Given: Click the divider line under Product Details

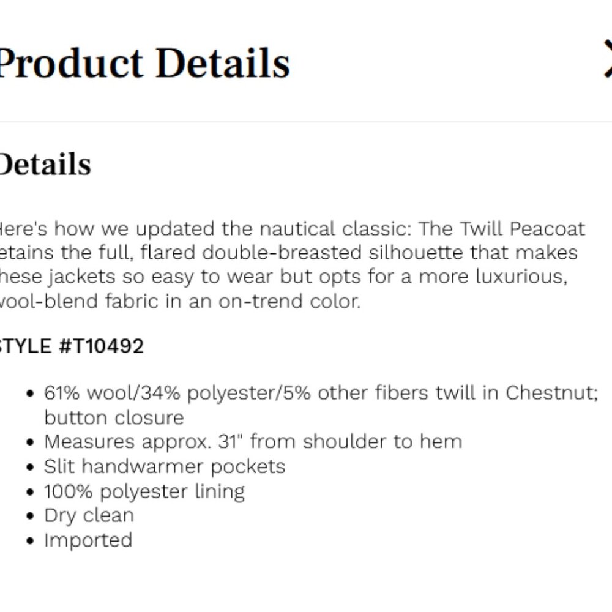Looking at the screenshot, I should click(x=306, y=122).
